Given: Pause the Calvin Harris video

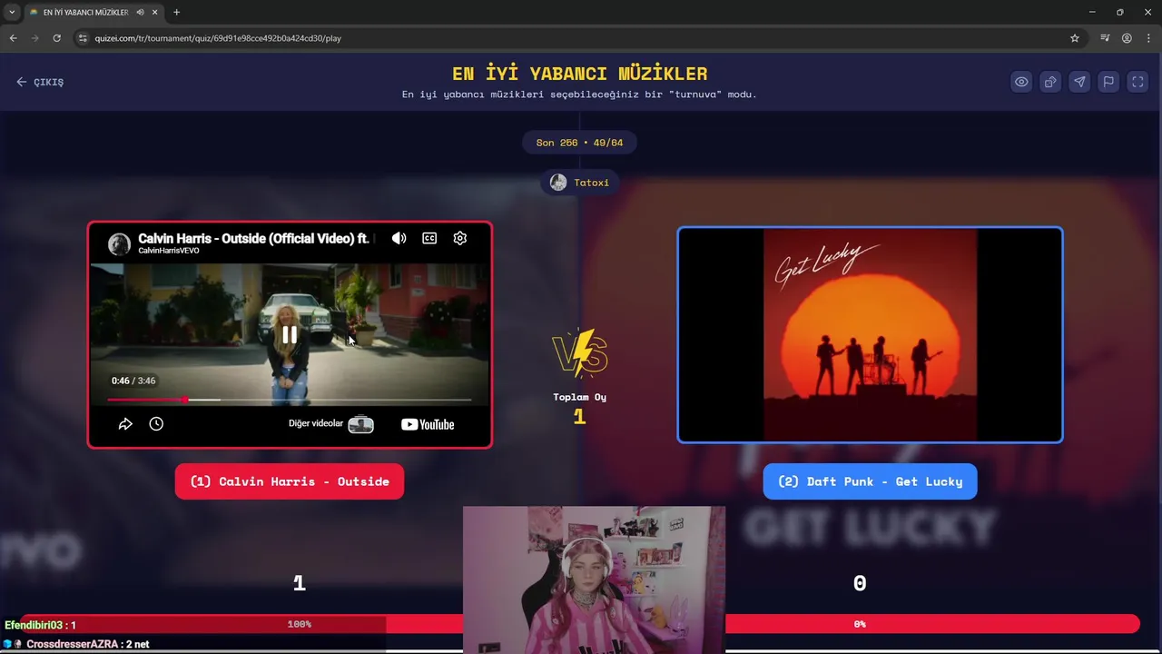Looking at the screenshot, I should pos(290,334).
